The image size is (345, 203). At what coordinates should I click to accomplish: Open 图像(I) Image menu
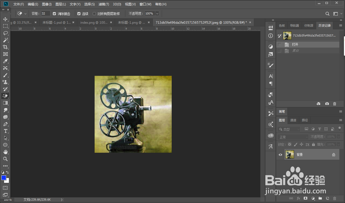47,4
